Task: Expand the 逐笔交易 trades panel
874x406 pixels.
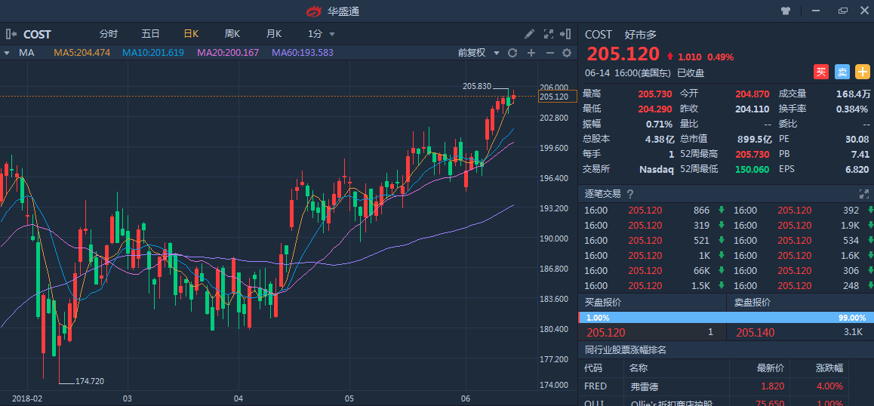Action: [x=863, y=194]
